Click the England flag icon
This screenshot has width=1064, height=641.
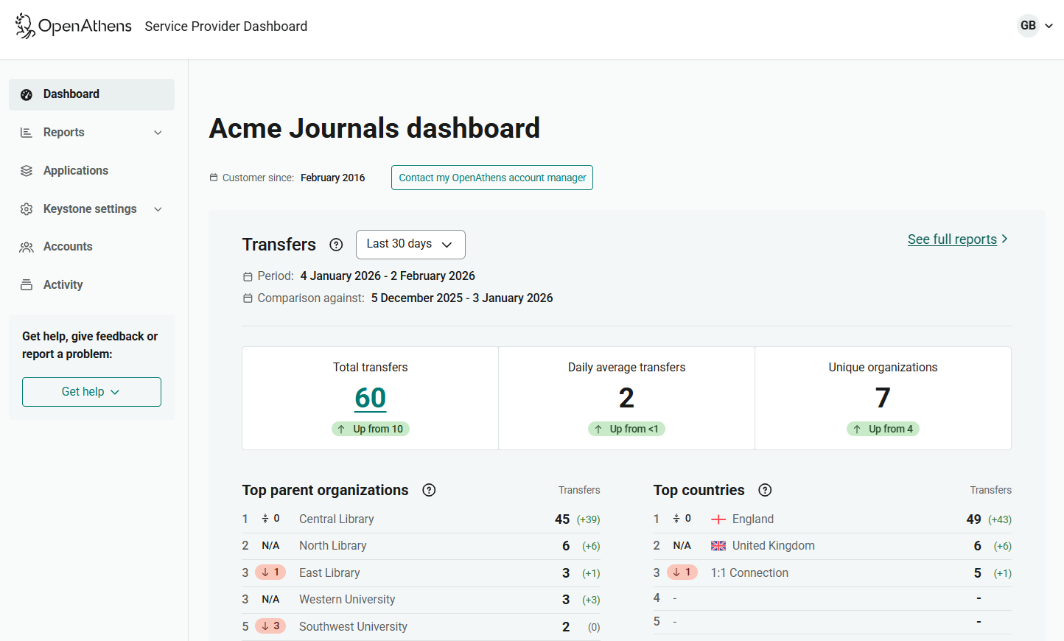tap(718, 518)
